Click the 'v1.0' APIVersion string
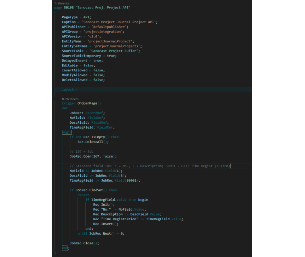305x257 pixels. (x=95, y=36)
